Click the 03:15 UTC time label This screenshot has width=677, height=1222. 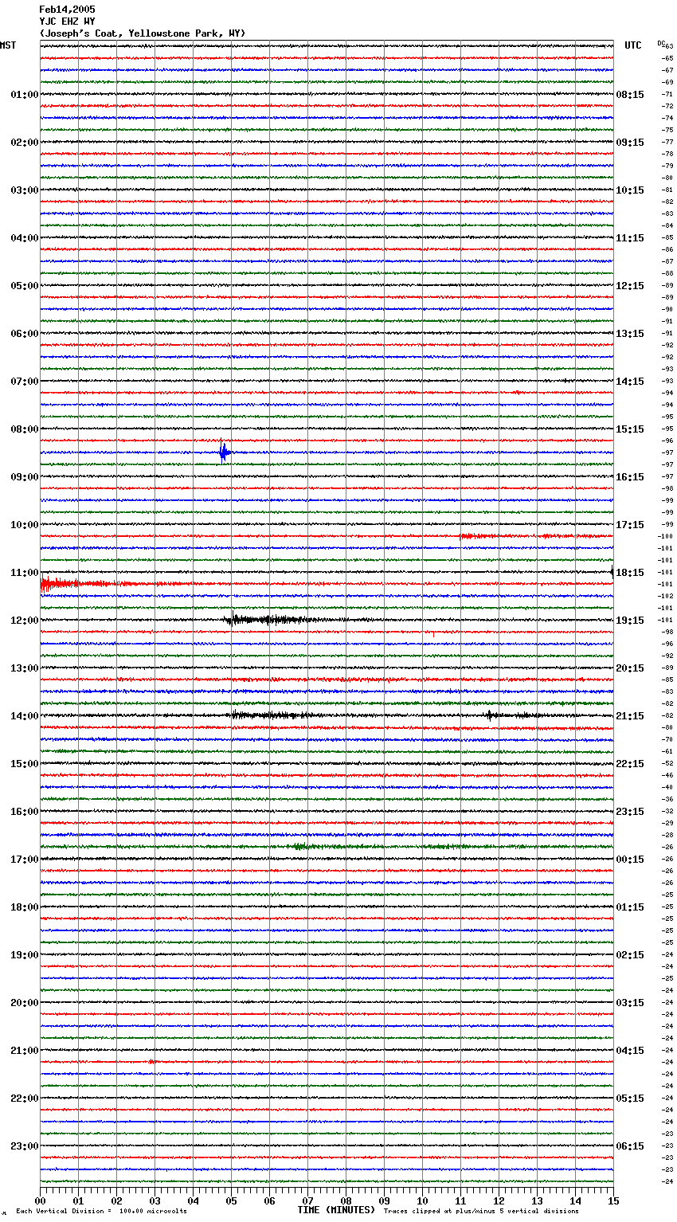630,1003
